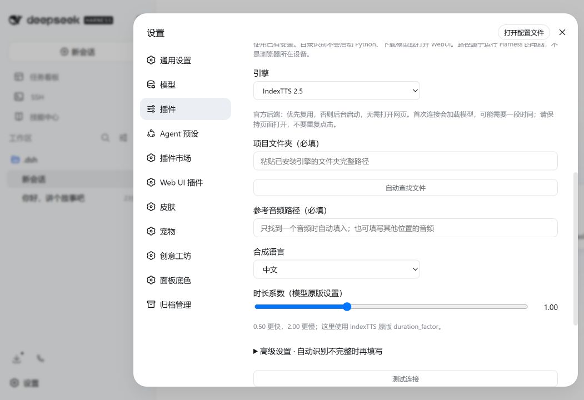Click the icon beside Agent 预设
The image size is (584, 400).
(151, 133)
